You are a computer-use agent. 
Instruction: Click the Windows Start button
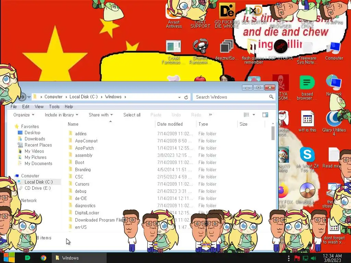coord(9,258)
